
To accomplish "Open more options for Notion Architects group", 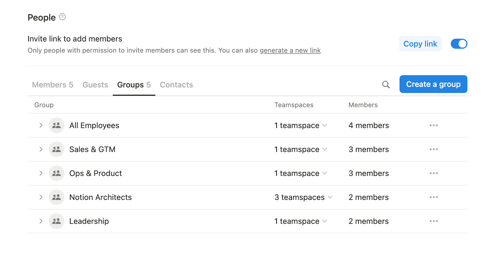I will click(433, 197).
